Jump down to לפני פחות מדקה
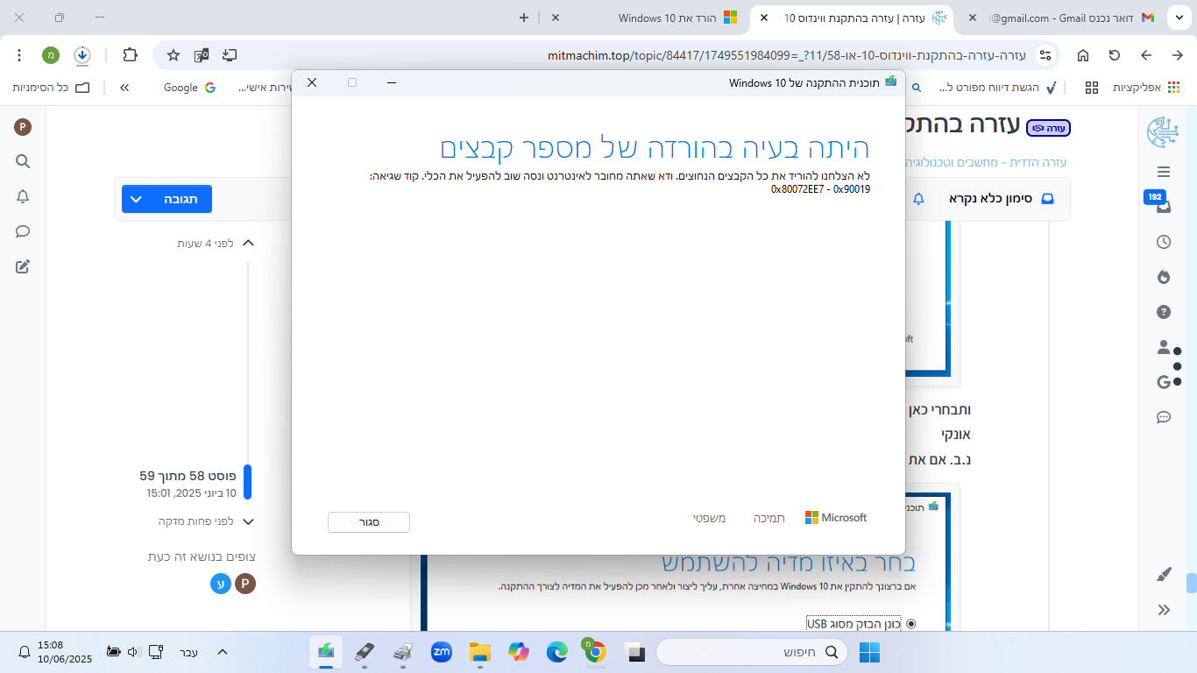The image size is (1197, 673). click(x=206, y=521)
